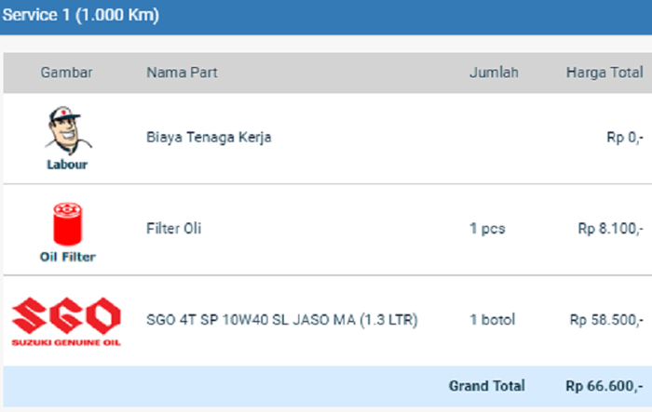Click the Jumlah column header
The height and width of the screenshot is (412, 652).
[493, 73]
